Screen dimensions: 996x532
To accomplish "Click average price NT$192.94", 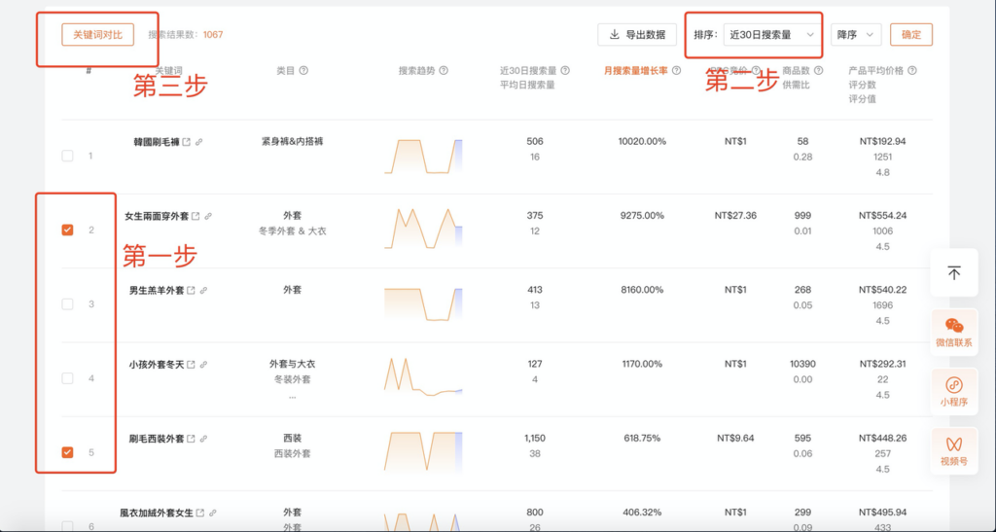I will click(x=883, y=142).
